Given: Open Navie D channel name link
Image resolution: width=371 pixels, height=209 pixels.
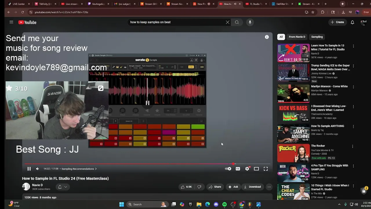Looking at the screenshot, I should 37,185.
